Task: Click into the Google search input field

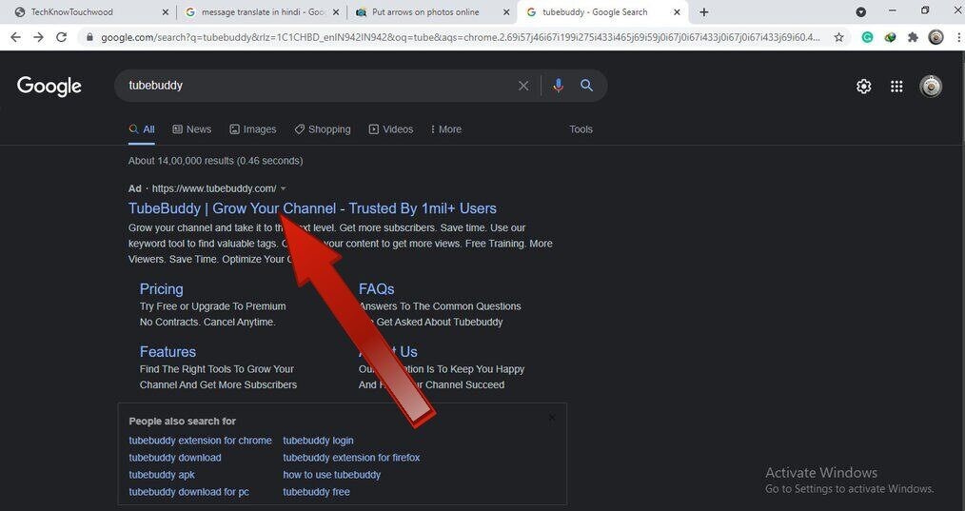Action: pos(320,86)
